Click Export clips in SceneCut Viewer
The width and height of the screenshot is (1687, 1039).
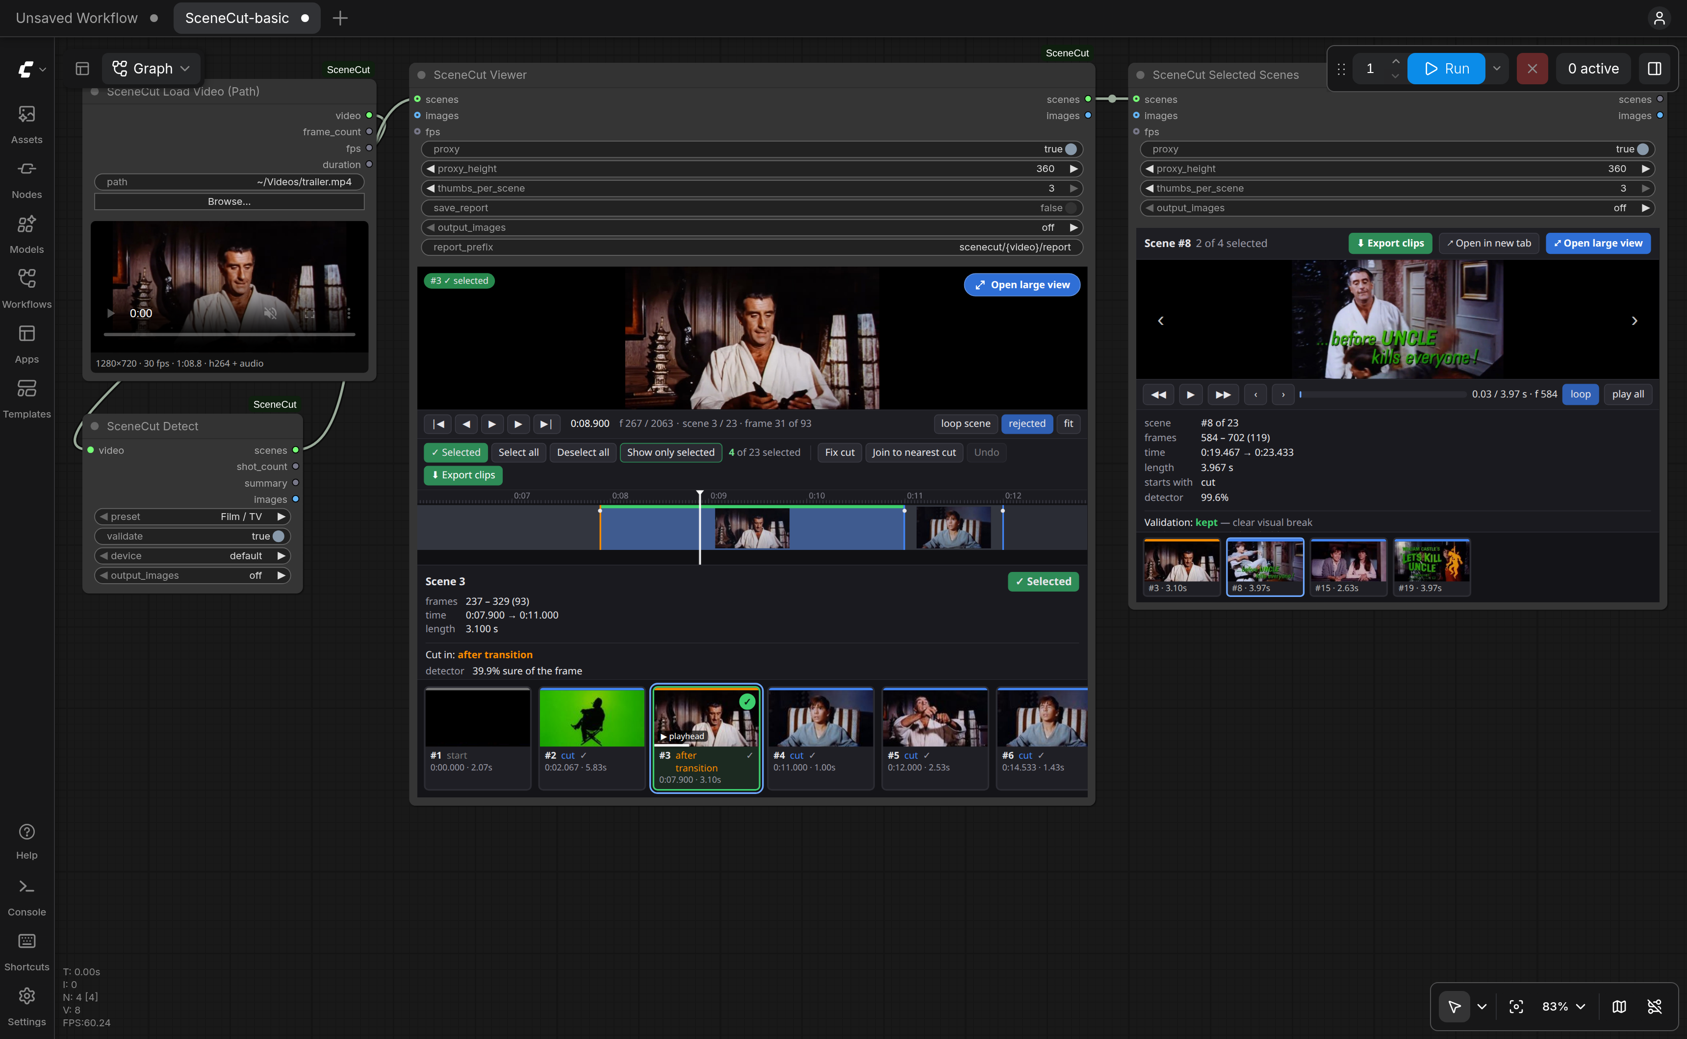462,475
